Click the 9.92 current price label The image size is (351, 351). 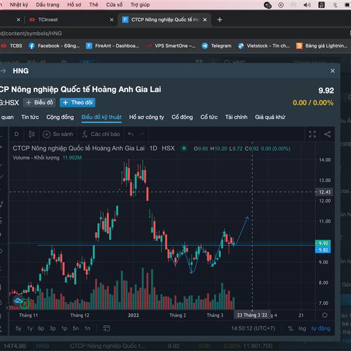coord(323,243)
